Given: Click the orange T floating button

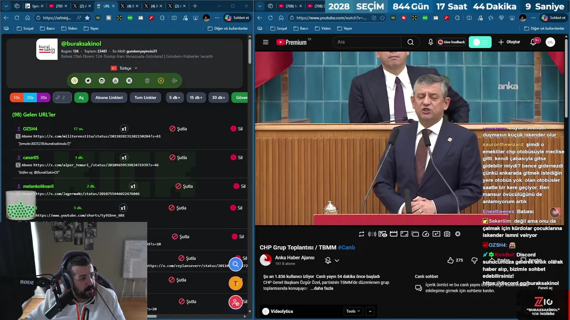Looking at the screenshot, I should click(236, 283).
